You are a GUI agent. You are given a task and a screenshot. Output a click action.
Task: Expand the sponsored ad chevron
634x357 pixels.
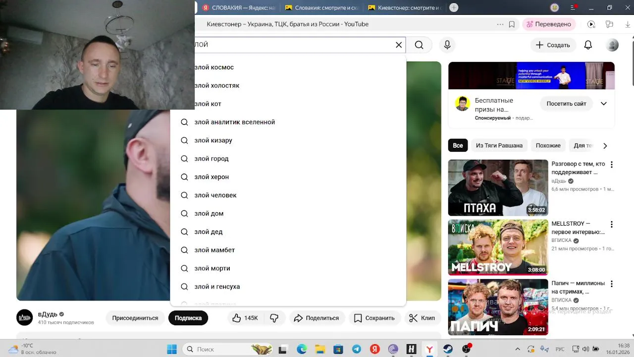click(604, 104)
